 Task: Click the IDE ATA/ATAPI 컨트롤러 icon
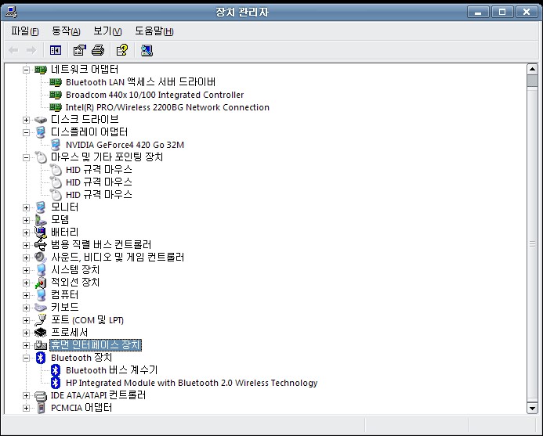pyautogui.click(x=41, y=395)
